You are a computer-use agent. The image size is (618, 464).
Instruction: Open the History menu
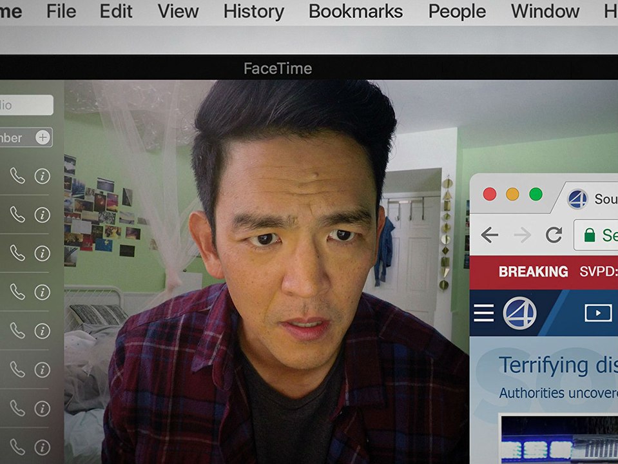click(x=253, y=11)
